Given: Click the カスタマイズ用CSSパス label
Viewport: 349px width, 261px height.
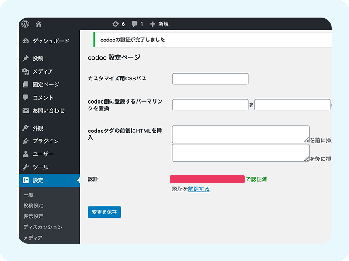Looking at the screenshot, I should click(117, 79).
